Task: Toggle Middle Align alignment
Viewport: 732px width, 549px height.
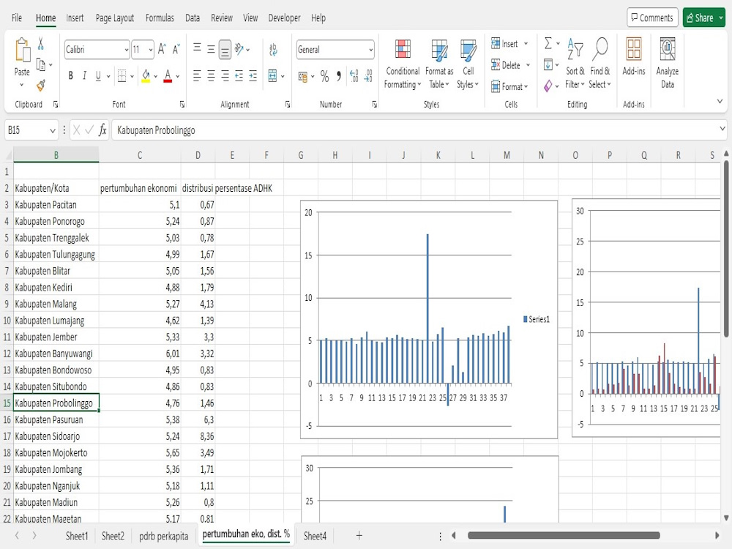Action: click(211, 49)
